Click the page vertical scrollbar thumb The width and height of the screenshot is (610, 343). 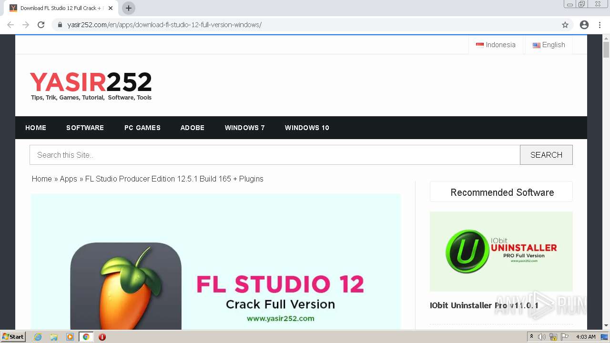tap(606, 50)
